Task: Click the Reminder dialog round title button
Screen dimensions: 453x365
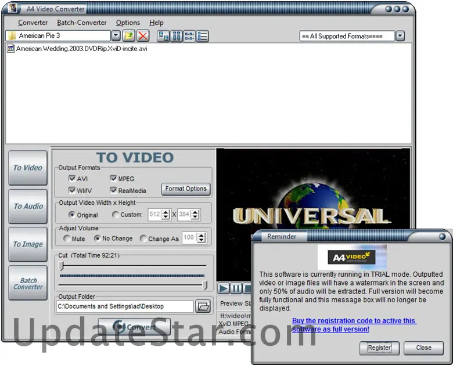Action: [442, 237]
